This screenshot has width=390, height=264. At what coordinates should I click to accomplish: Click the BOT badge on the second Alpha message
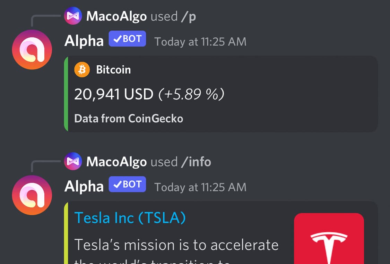[127, 184]
